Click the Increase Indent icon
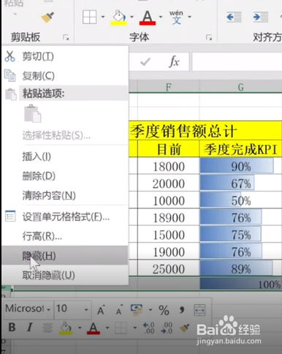Viewport: 282px width, 354px height. click(261, 18)
